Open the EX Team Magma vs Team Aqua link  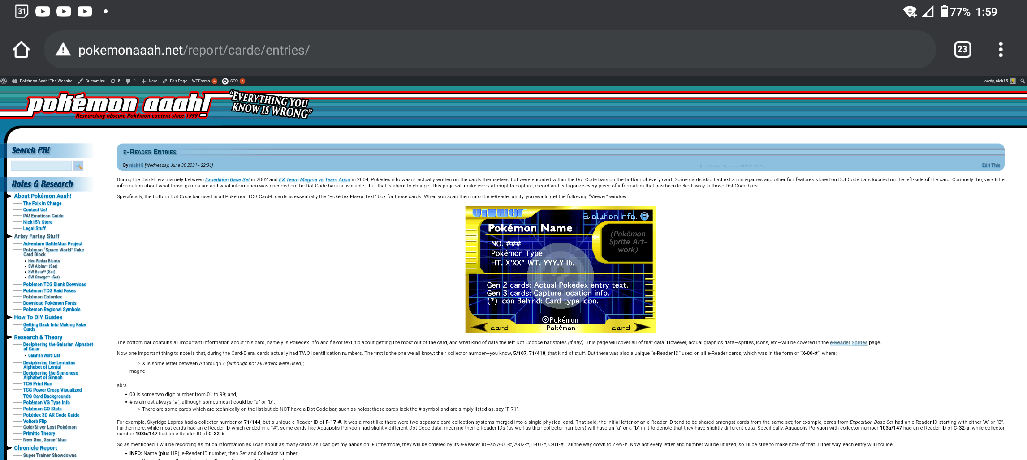[315, 180]
